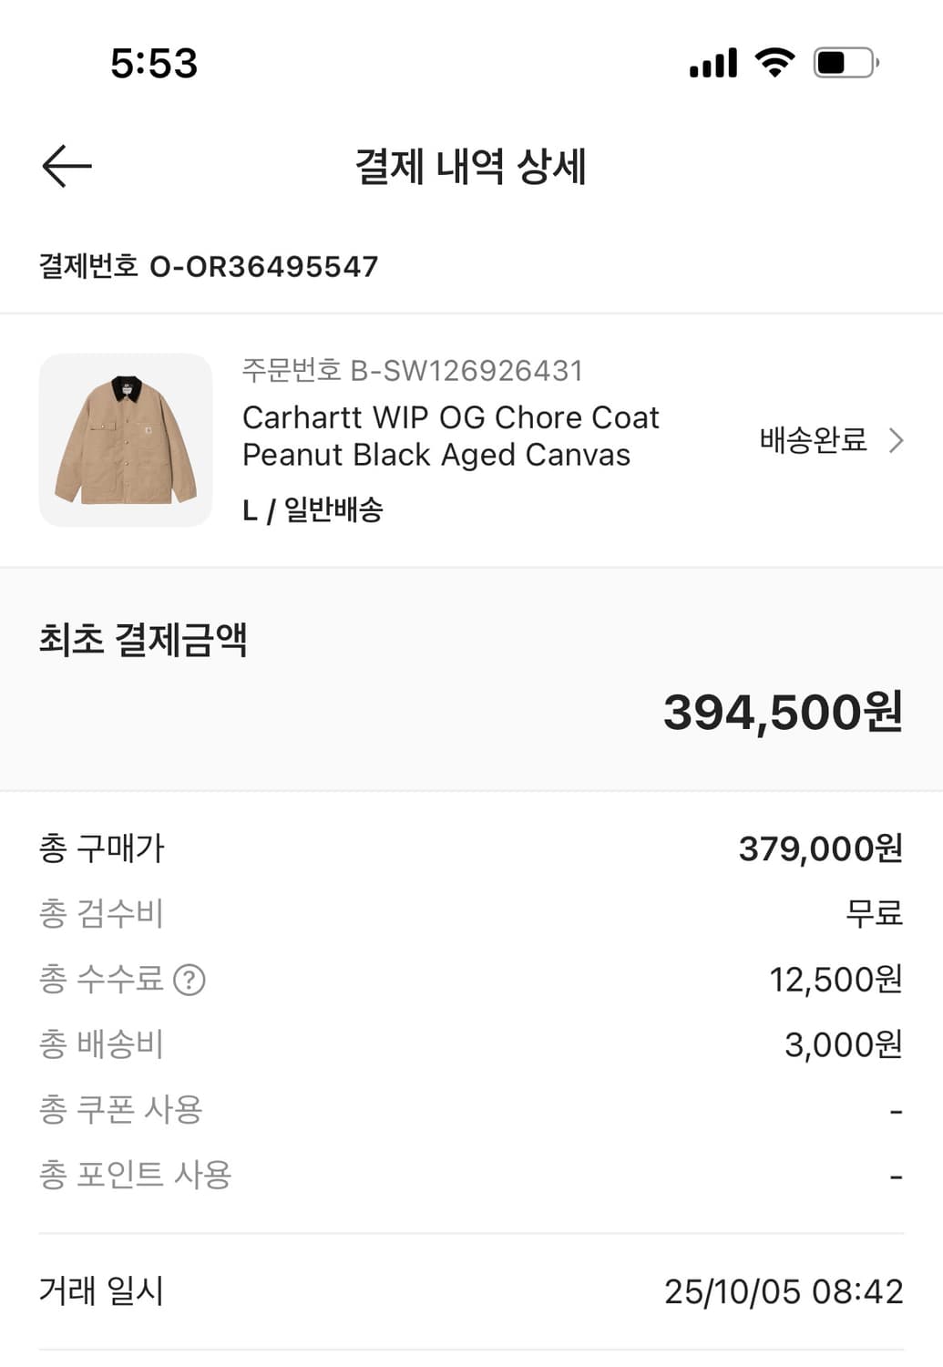Tap the 12,500원 fee amount

click(x=835, y=980)
